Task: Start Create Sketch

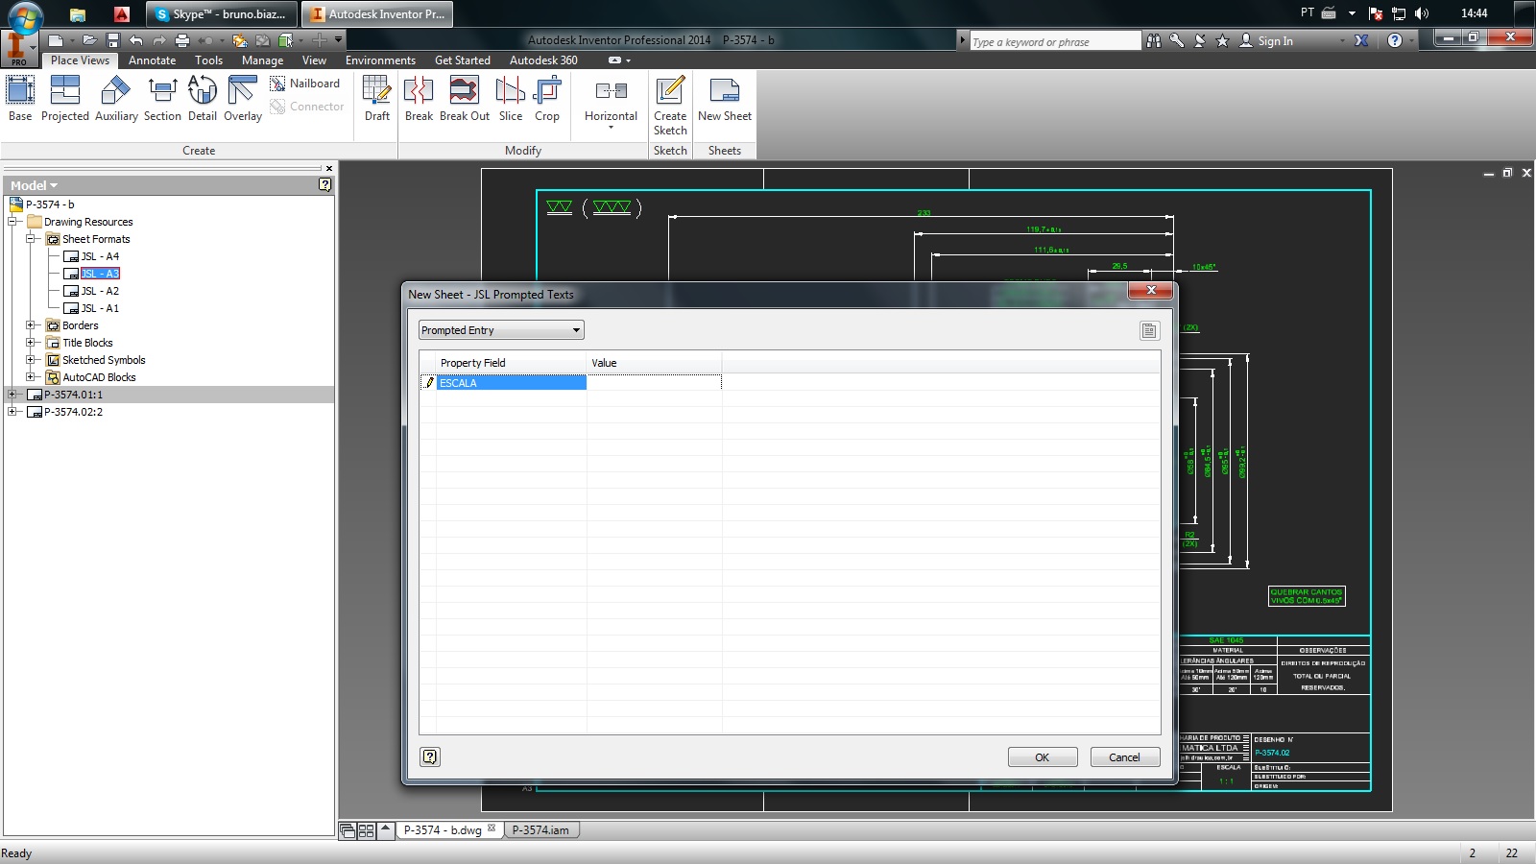Action: pyautogui.click(x=670, y=106)
